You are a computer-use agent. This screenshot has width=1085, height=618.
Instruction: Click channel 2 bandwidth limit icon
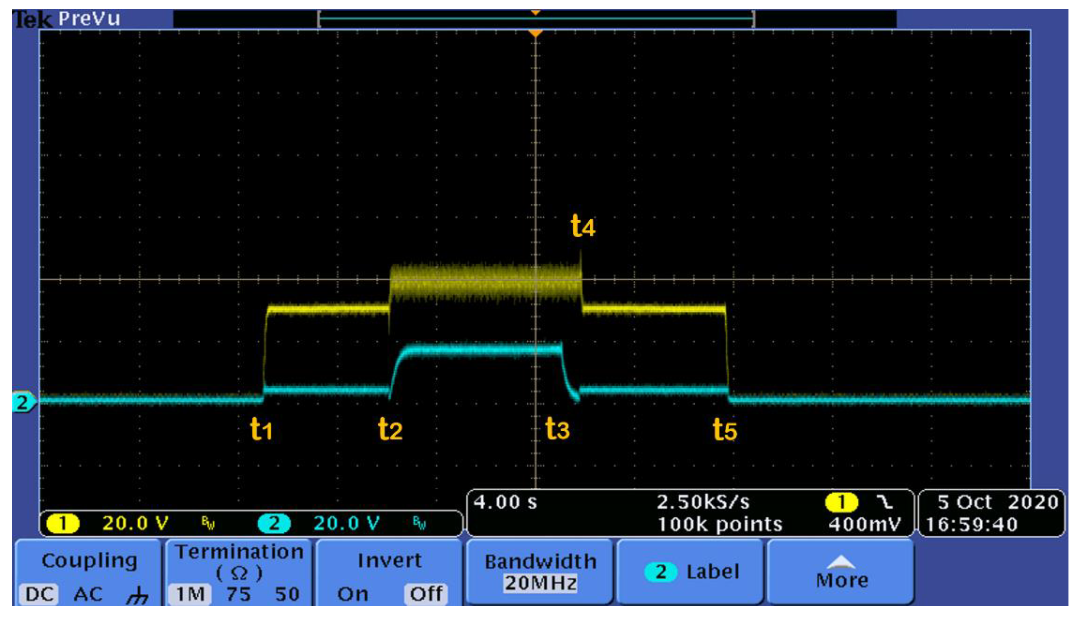(419, 523)
